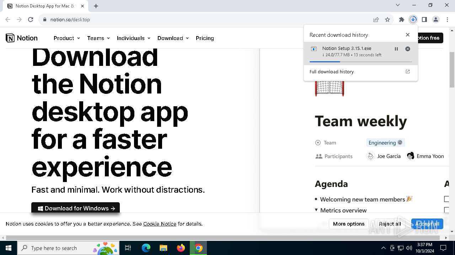The width and height of the screenshot is (455, 255).
Task: Launch Firefox from the taskbar
Action: click(181, 248)
